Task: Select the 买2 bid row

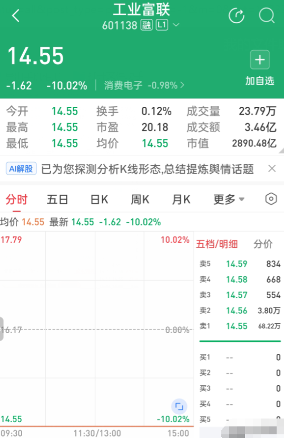Action: click(240, 373)
